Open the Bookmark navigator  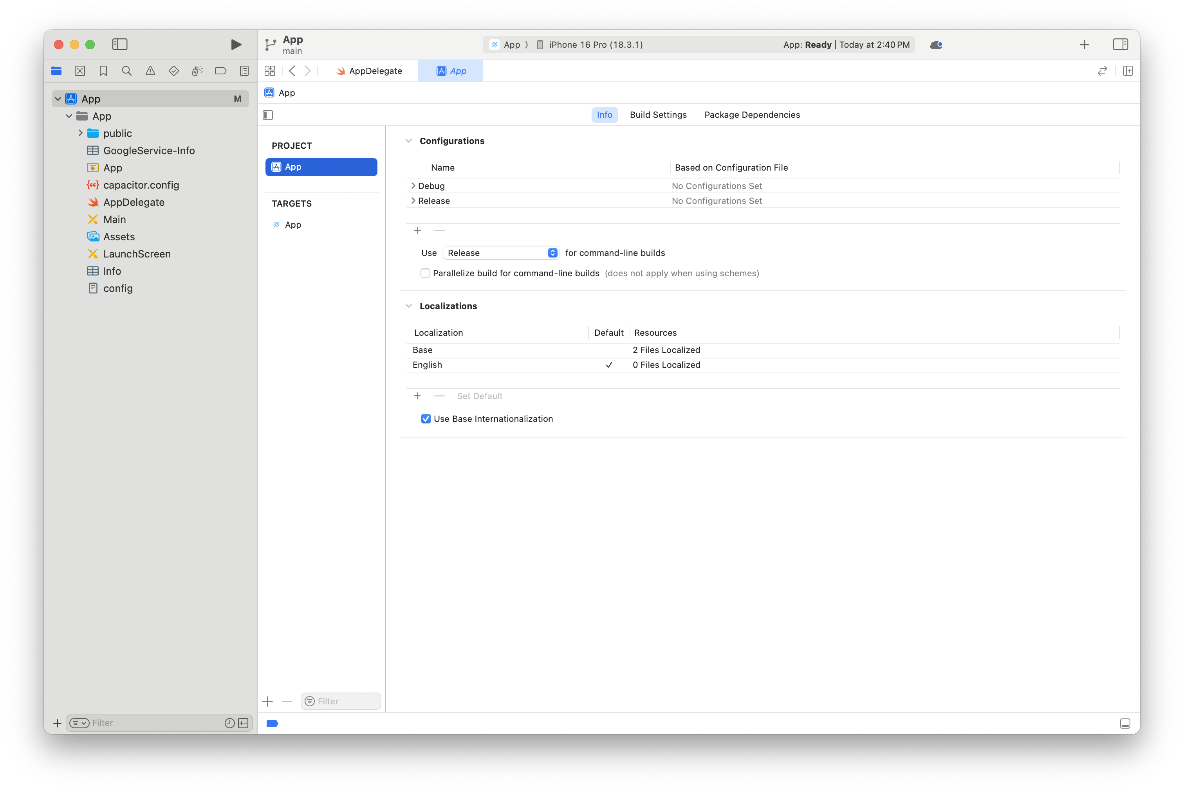click(103, 71)
